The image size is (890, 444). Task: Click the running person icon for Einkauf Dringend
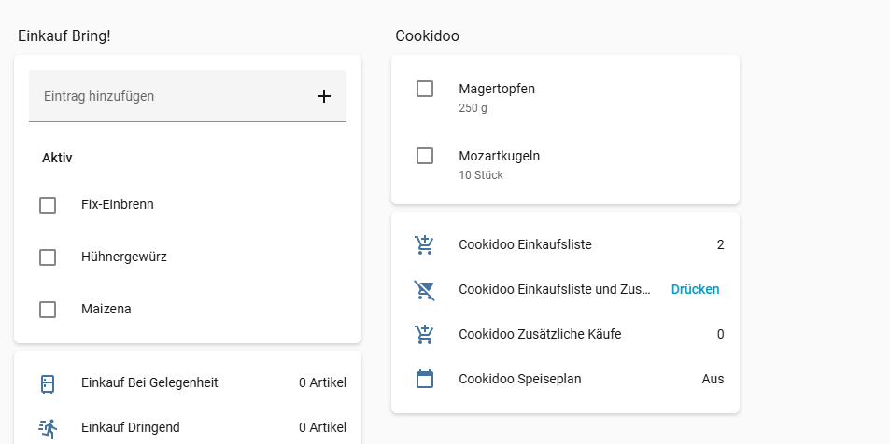click(x=48, y=428)
